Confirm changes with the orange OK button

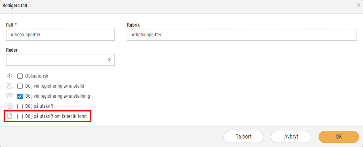pyautogui.click(x=339, y=136)
